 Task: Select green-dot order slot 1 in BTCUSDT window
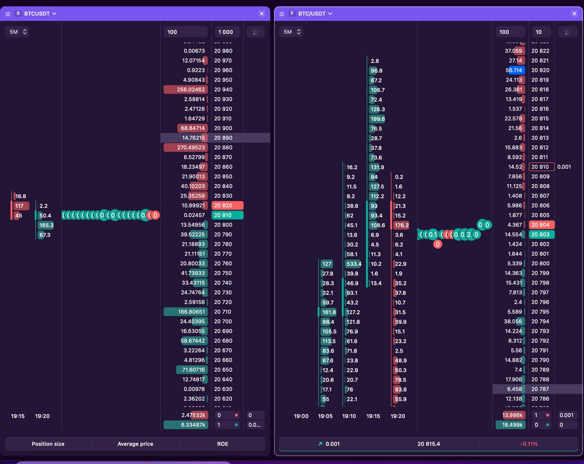(x=228, y=425)
